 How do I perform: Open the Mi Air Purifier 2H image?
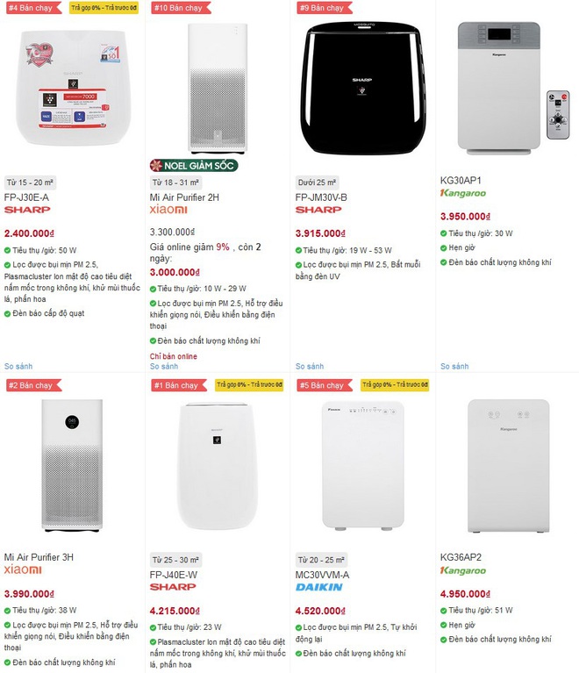coord(218,89)
